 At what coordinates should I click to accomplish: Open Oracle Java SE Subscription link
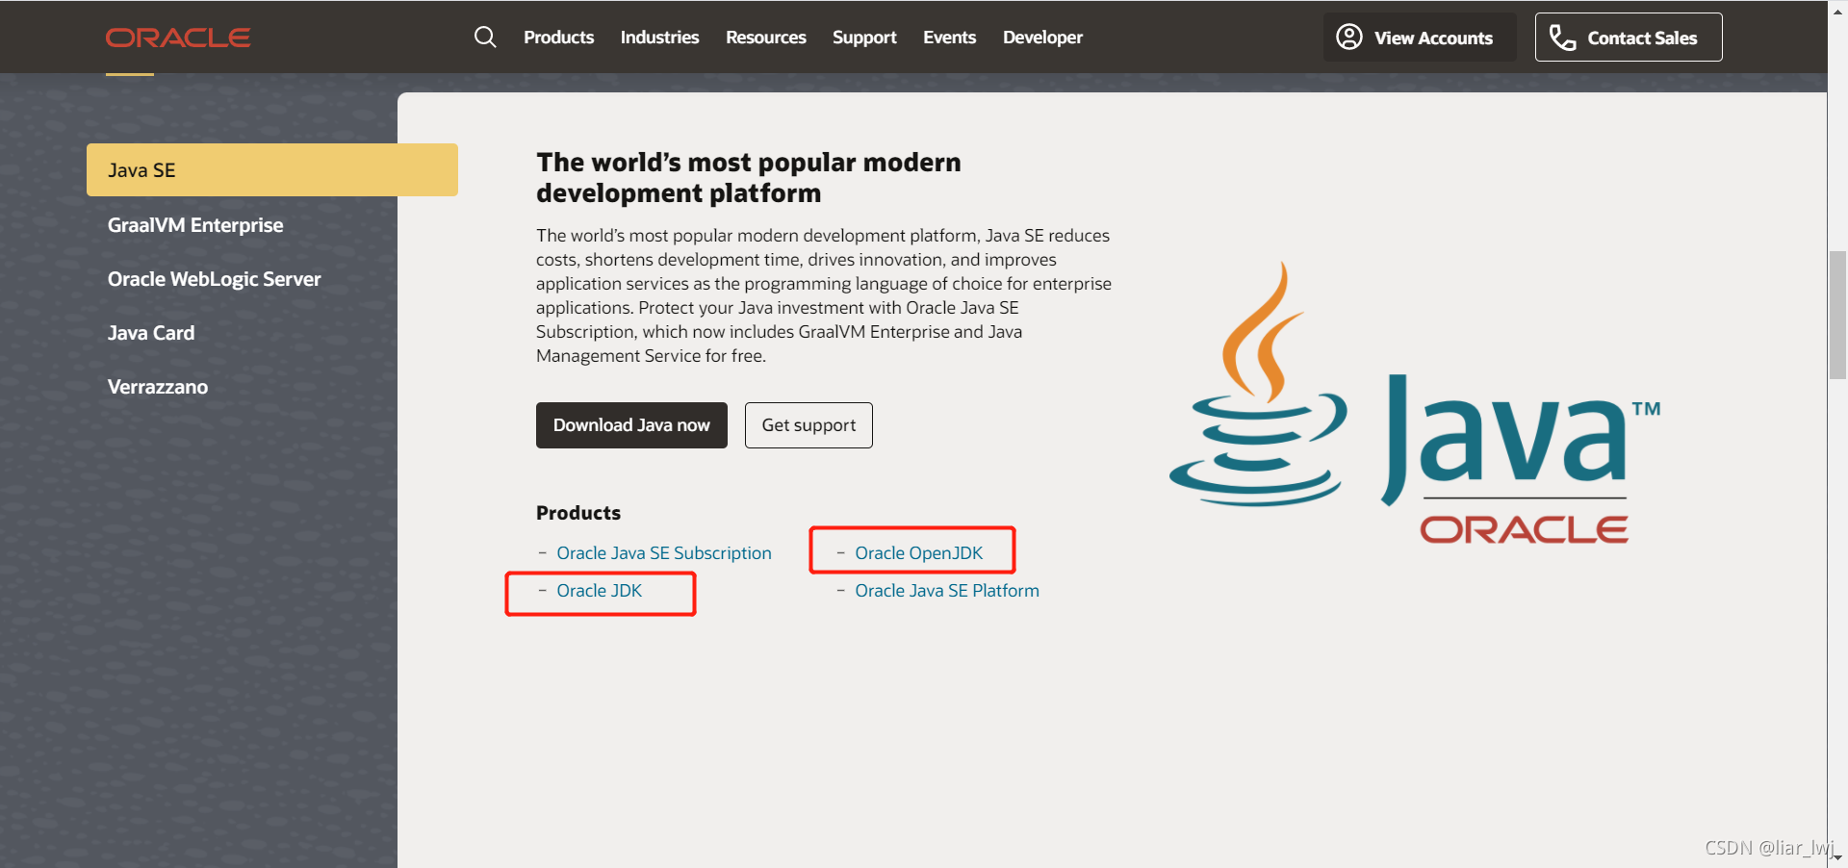[664, 553]
